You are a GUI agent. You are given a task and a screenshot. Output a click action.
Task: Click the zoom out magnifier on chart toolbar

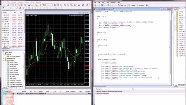[x=68, y=5]
